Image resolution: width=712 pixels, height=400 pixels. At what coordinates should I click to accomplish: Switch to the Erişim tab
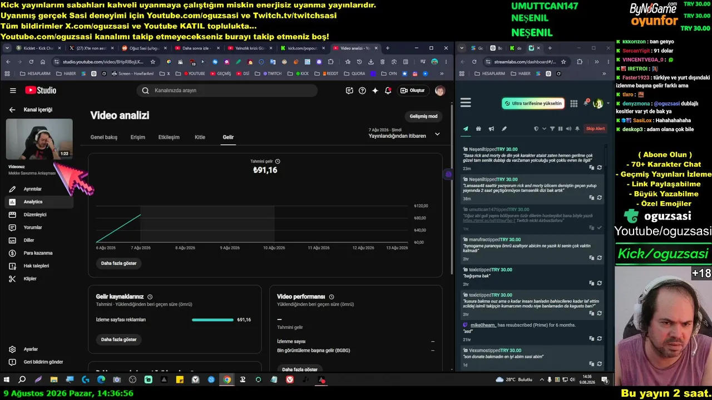coord(138,137)
